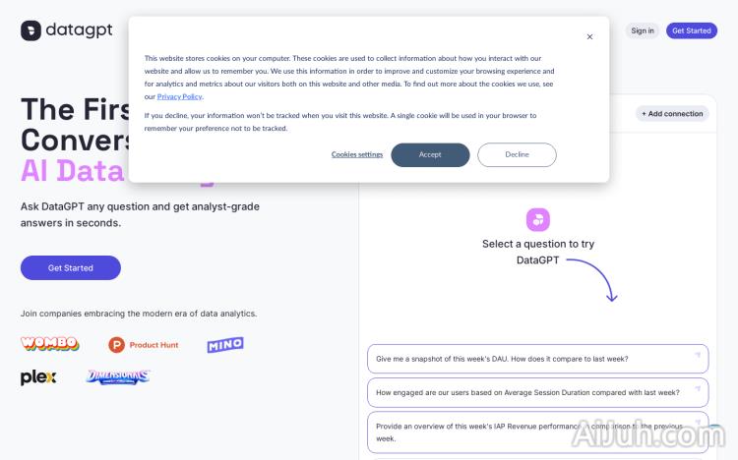Open Cookies settings

(357, 154)
